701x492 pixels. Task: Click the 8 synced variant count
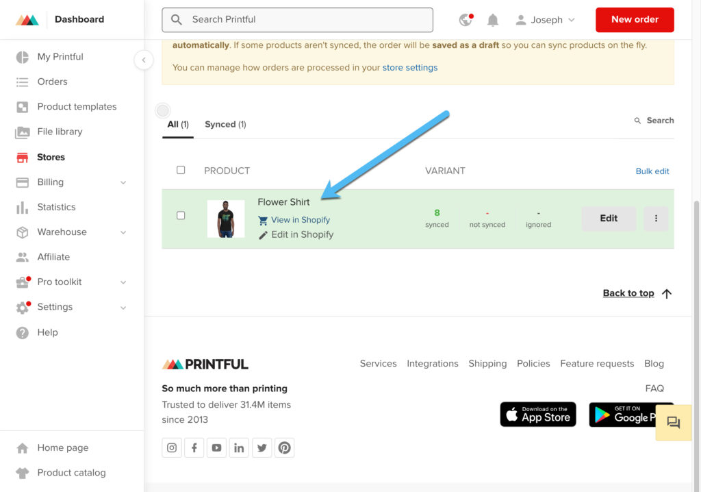coord(437,219)
